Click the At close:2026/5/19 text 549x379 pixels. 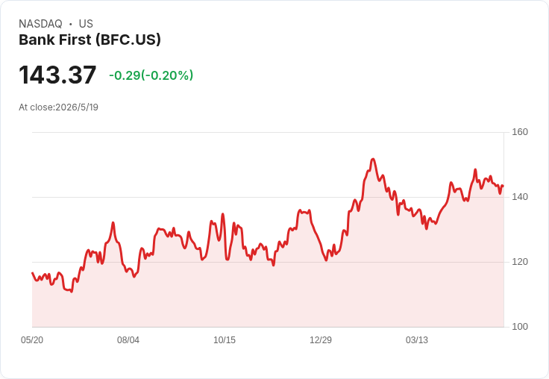point(58,107)
